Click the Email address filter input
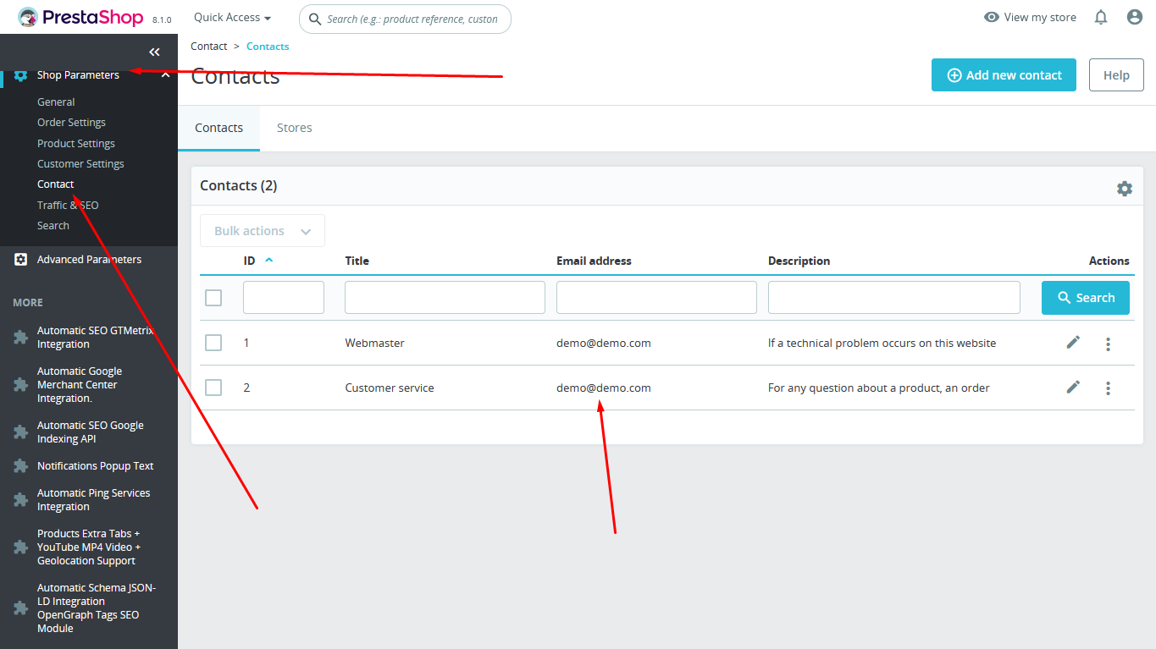The height and width of the screenshot is (649, 1156). [656, 298]
